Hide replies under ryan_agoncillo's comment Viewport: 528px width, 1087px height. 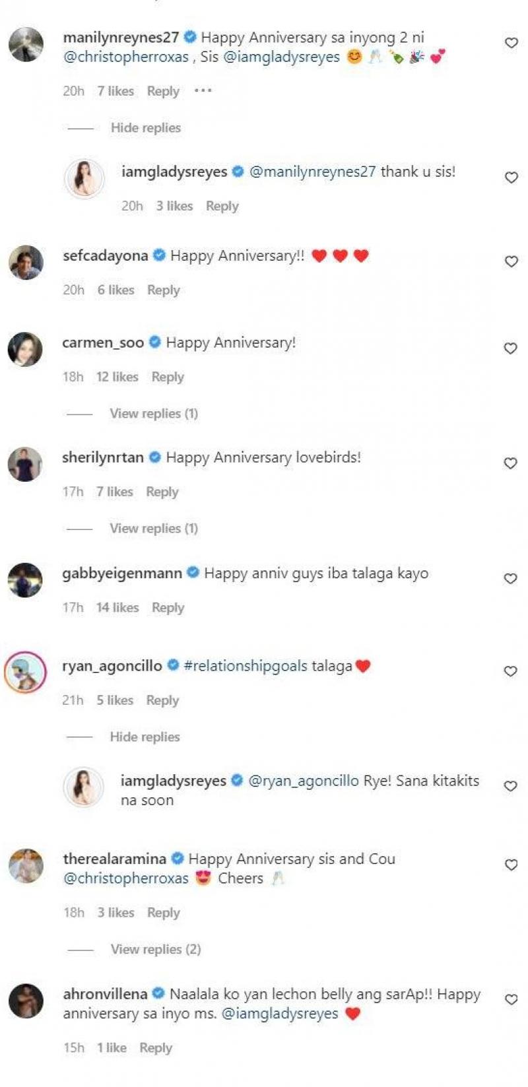tap(145, 737)
